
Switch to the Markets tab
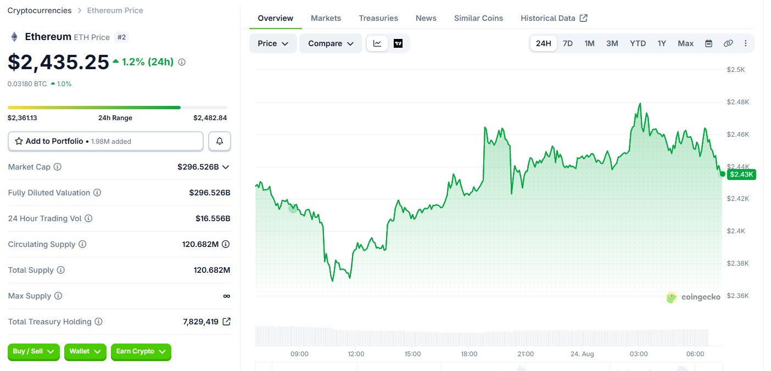click(326, 18)
